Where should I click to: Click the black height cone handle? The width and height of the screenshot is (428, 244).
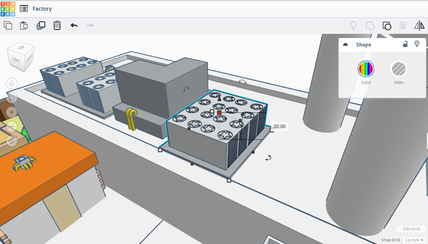[219, 98]
